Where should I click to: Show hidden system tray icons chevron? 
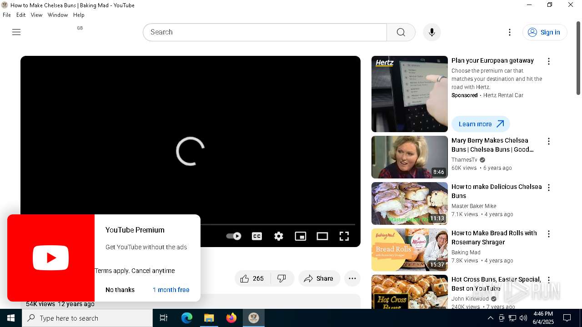490,318
